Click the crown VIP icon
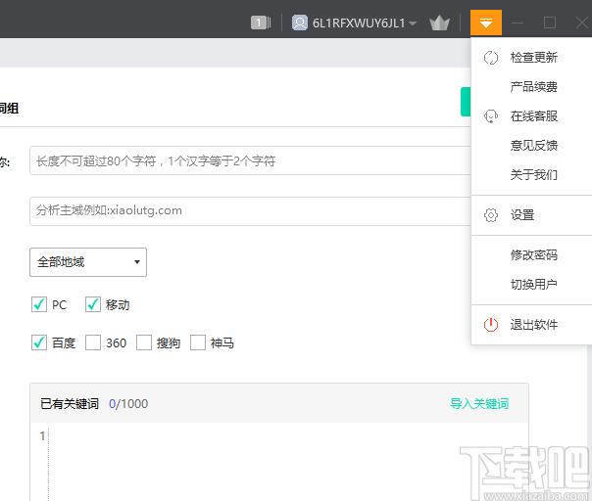This screenshot has width=592, height=501. [x=439, y=23]
